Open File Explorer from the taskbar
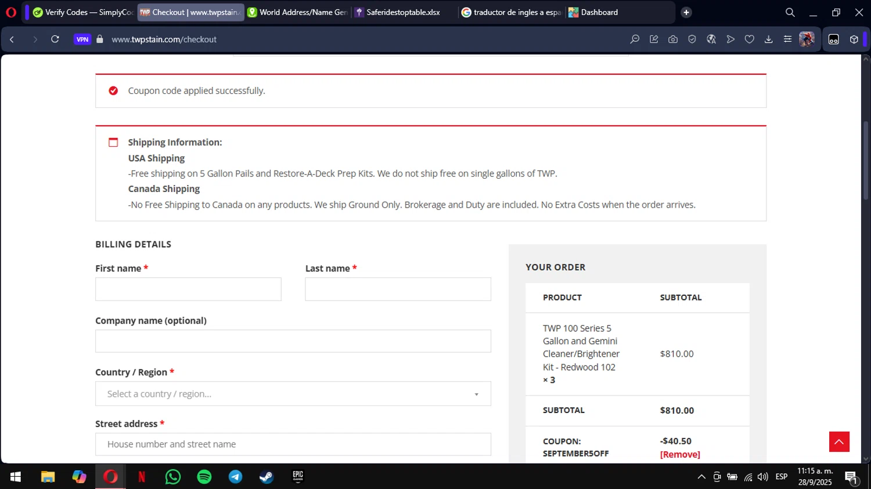Viewport: 871px width, 489px height. pyautogui.click(x=48, y=477)
